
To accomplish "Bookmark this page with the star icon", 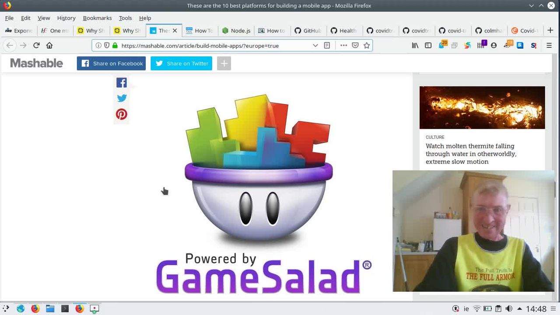I will click(x=367, y=45).
